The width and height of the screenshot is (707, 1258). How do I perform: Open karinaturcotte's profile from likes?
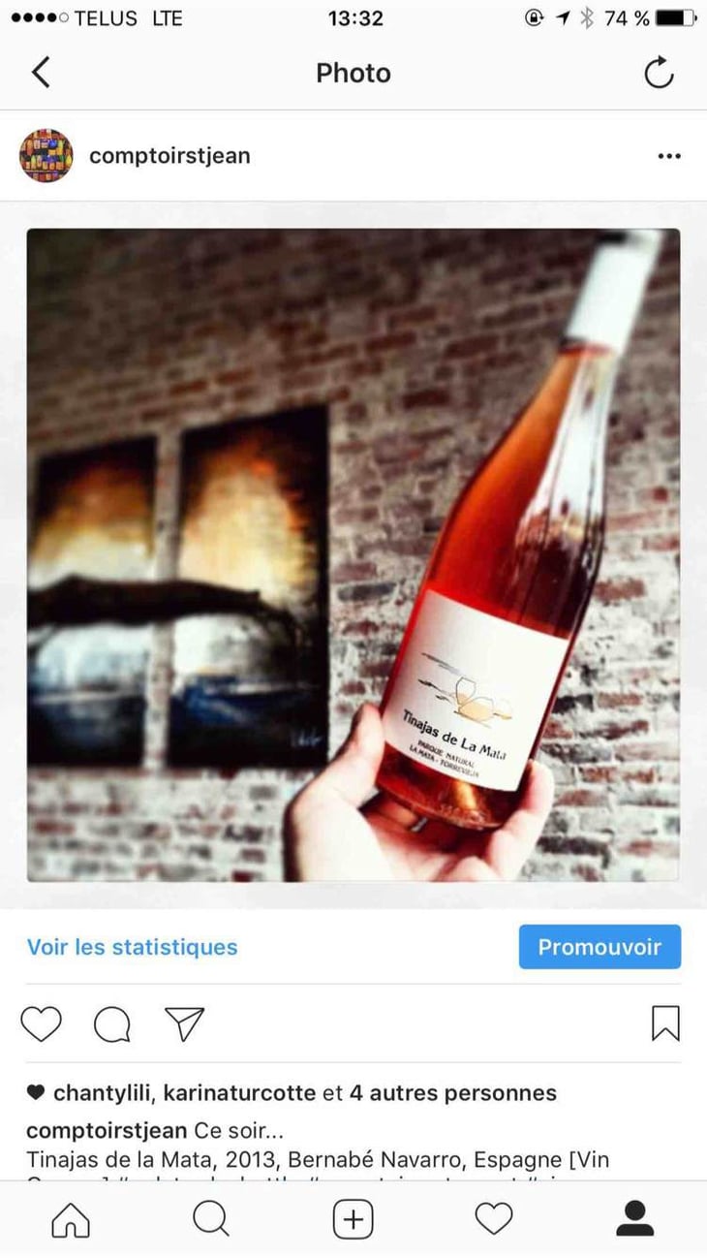coord(239,1093)
